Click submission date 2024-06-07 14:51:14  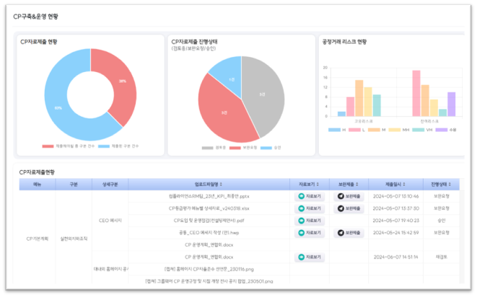click(x=395, y=257)
